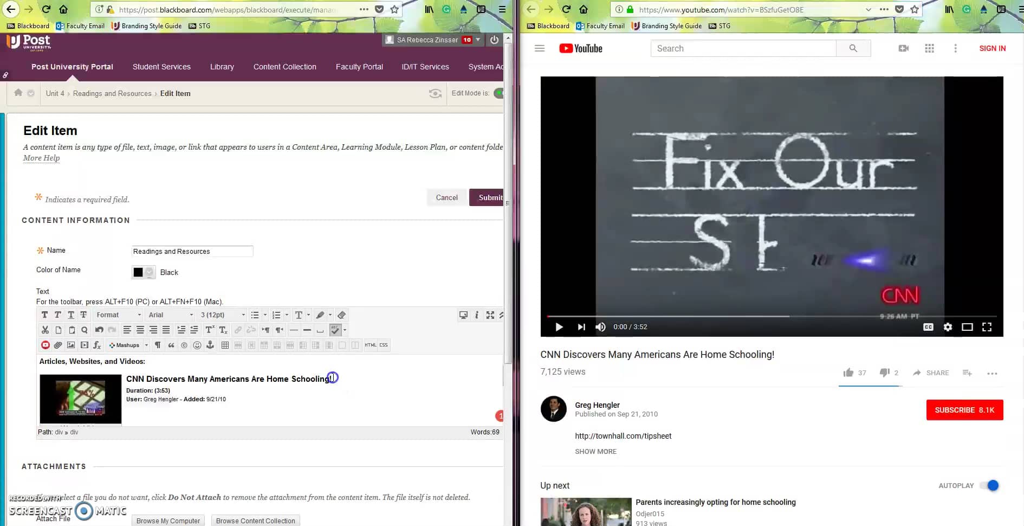Open Library tab in Blackboard

pos(222,67)
